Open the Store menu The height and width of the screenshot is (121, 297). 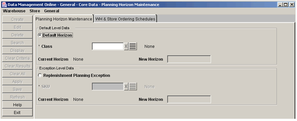tap(35, 11)
